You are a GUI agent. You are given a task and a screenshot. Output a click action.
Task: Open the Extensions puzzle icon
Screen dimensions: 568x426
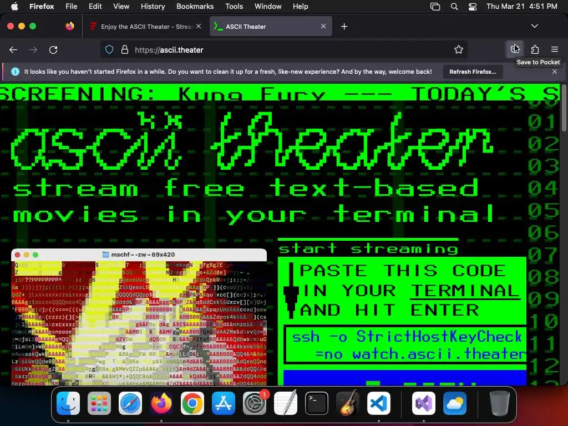point(535,49)
